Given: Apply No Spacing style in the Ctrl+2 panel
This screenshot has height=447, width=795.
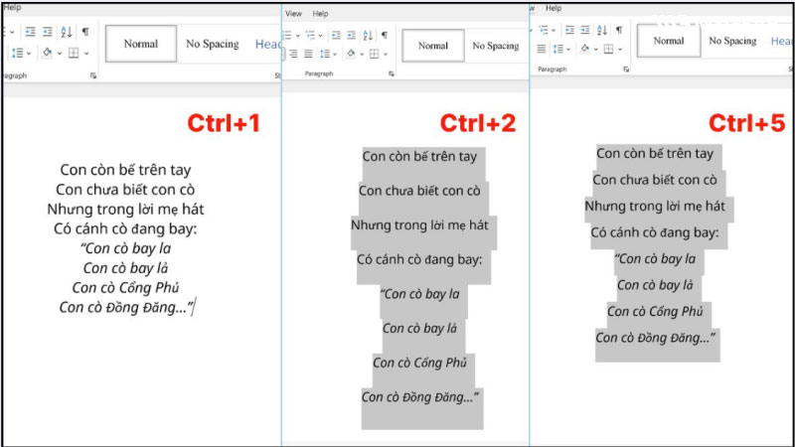Looking at the screenshot, I should tap(496, 46).
